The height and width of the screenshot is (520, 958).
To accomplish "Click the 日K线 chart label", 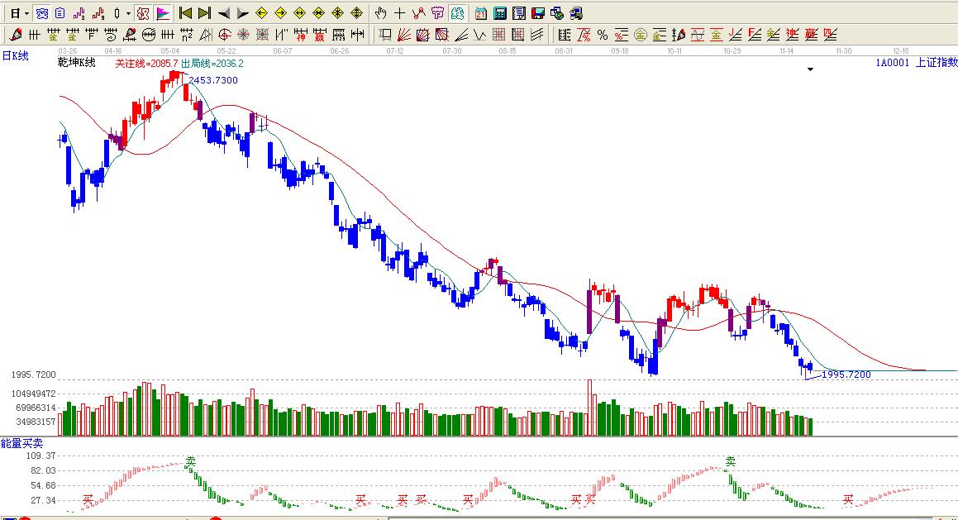I will [15, 56].
